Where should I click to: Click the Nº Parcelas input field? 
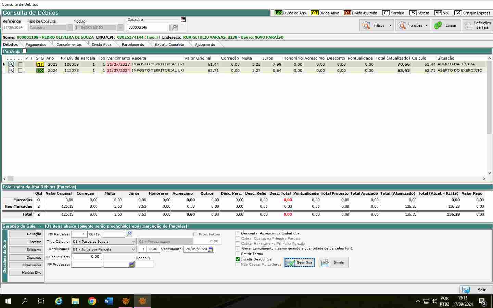79,234
